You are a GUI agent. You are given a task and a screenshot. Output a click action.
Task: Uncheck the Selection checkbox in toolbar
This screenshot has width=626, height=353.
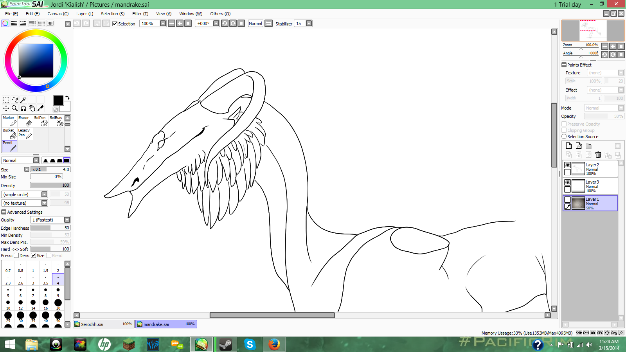click(x=115, y=24)
